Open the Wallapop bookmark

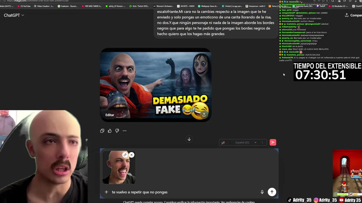pos(208,6)
